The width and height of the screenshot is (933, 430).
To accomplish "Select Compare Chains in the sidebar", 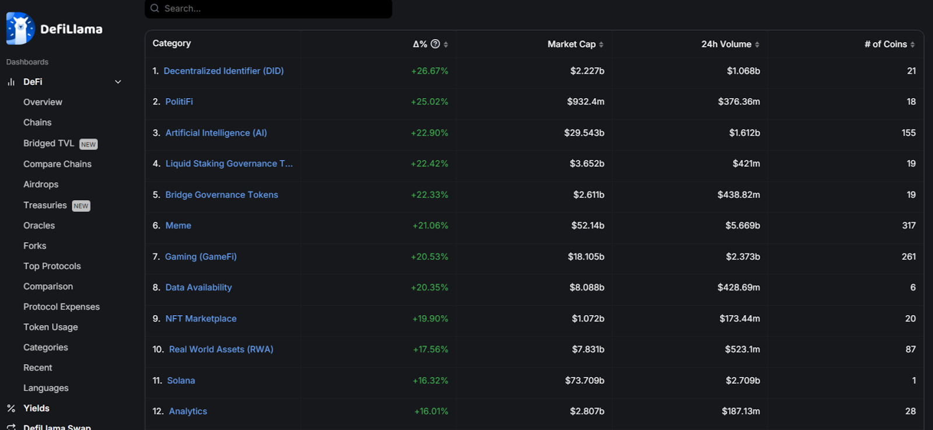I will tap(57, 164).
